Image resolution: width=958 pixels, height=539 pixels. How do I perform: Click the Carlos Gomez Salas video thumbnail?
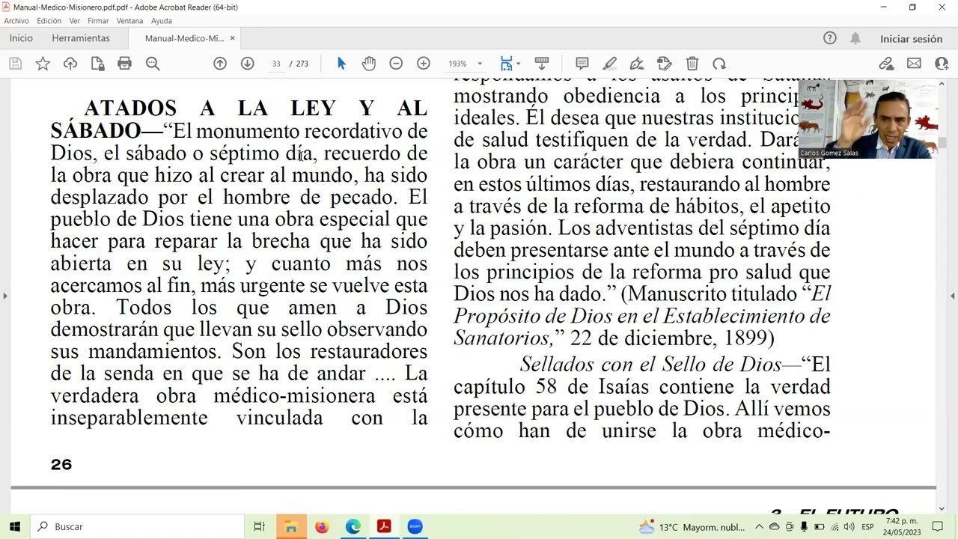(868, 119)
